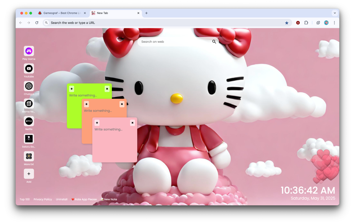Image resolution: width=355 pixels, height=222 pixels.
Task: Click the magnifier icon in the search bar
Action: point(214,42)
